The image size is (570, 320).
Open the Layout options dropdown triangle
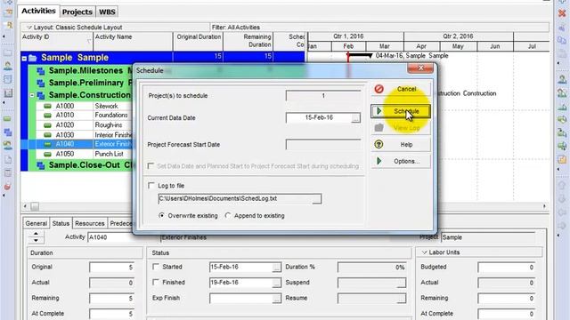pyautogui.click(x=29, y=28)
